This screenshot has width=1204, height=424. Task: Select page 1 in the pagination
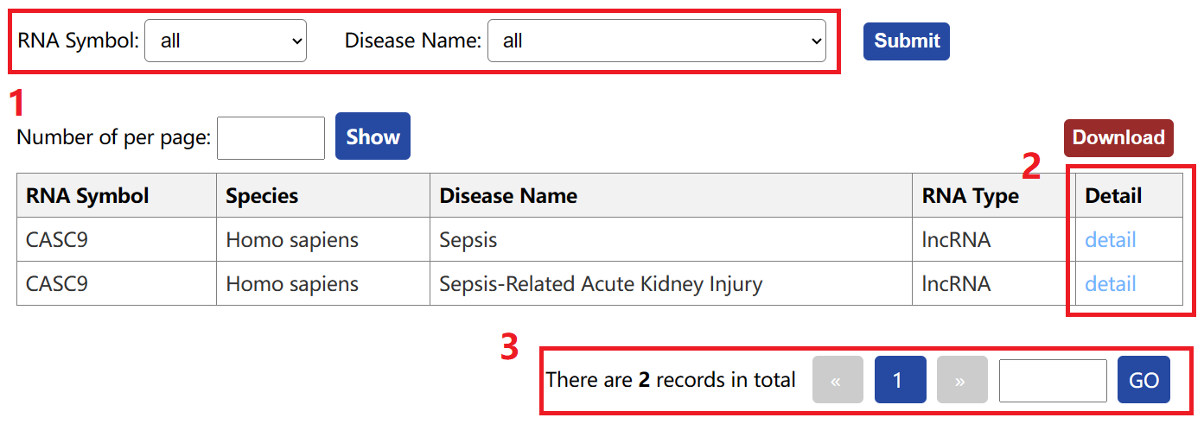tap(900, 380)
